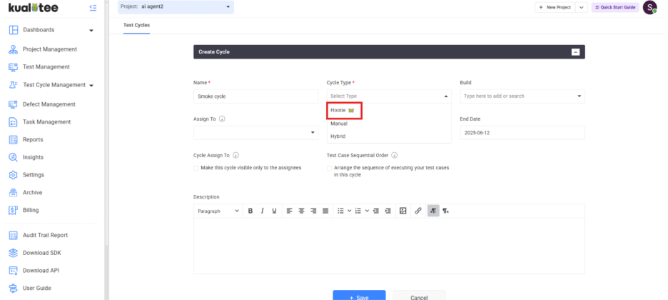Decrease indent in the Description editor
The width and height of the screenshot is (668, 300).
[376, 211]
